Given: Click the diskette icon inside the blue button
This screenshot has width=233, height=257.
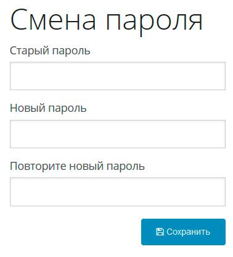Looking at the screenshot, I should coord(160,232).
